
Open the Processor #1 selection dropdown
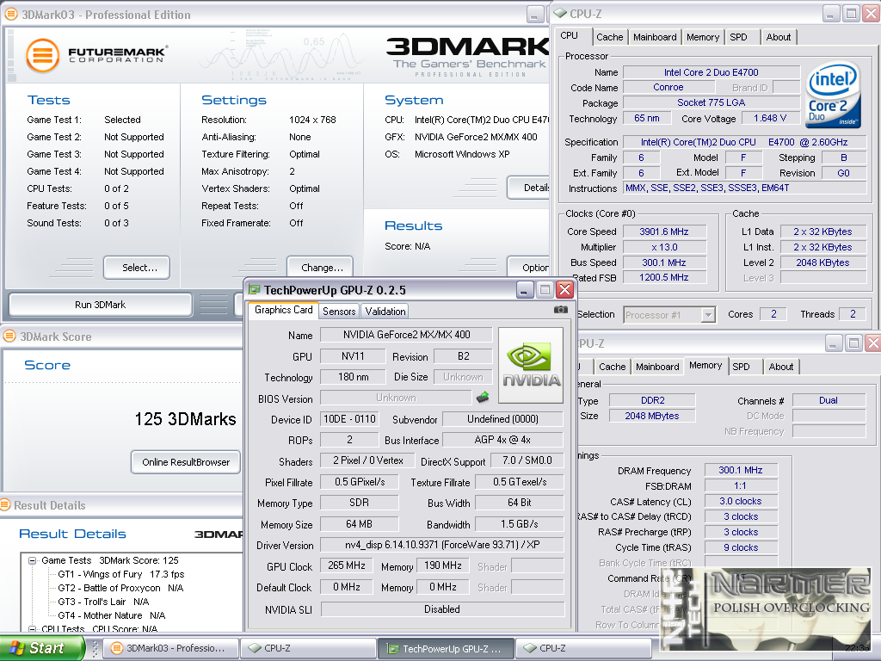coord(709,315)
